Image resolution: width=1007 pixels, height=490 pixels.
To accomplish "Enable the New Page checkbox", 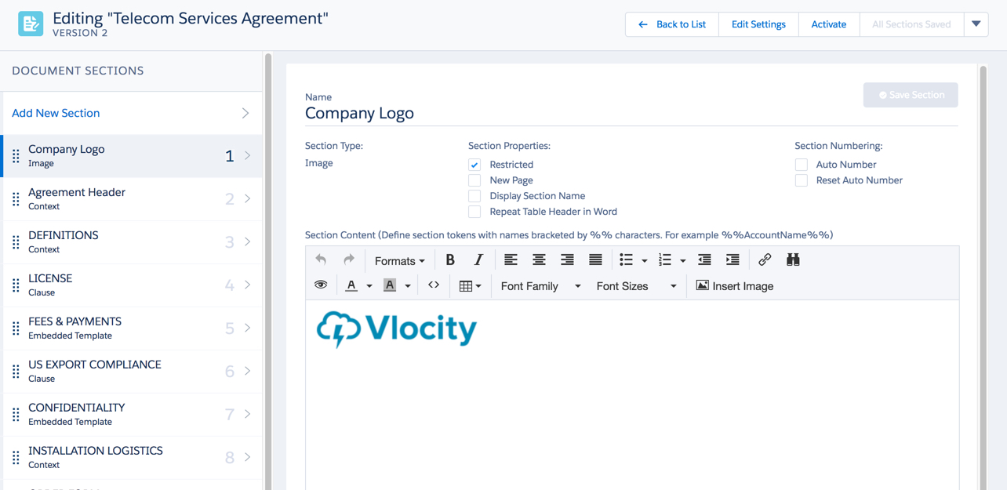I will (474, 180).
